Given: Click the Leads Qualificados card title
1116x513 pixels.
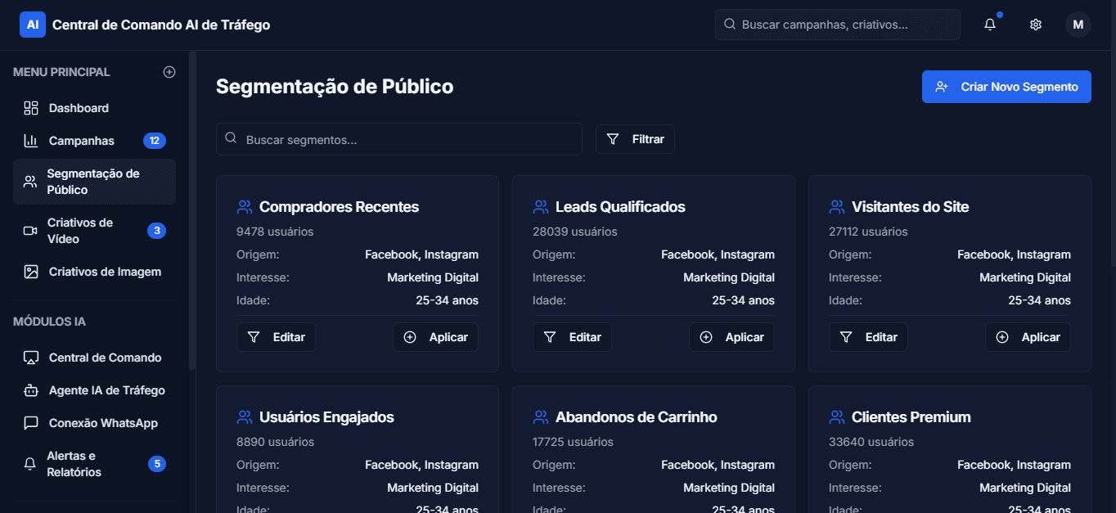Looking at the screenshot, I should tap(620, 207).
